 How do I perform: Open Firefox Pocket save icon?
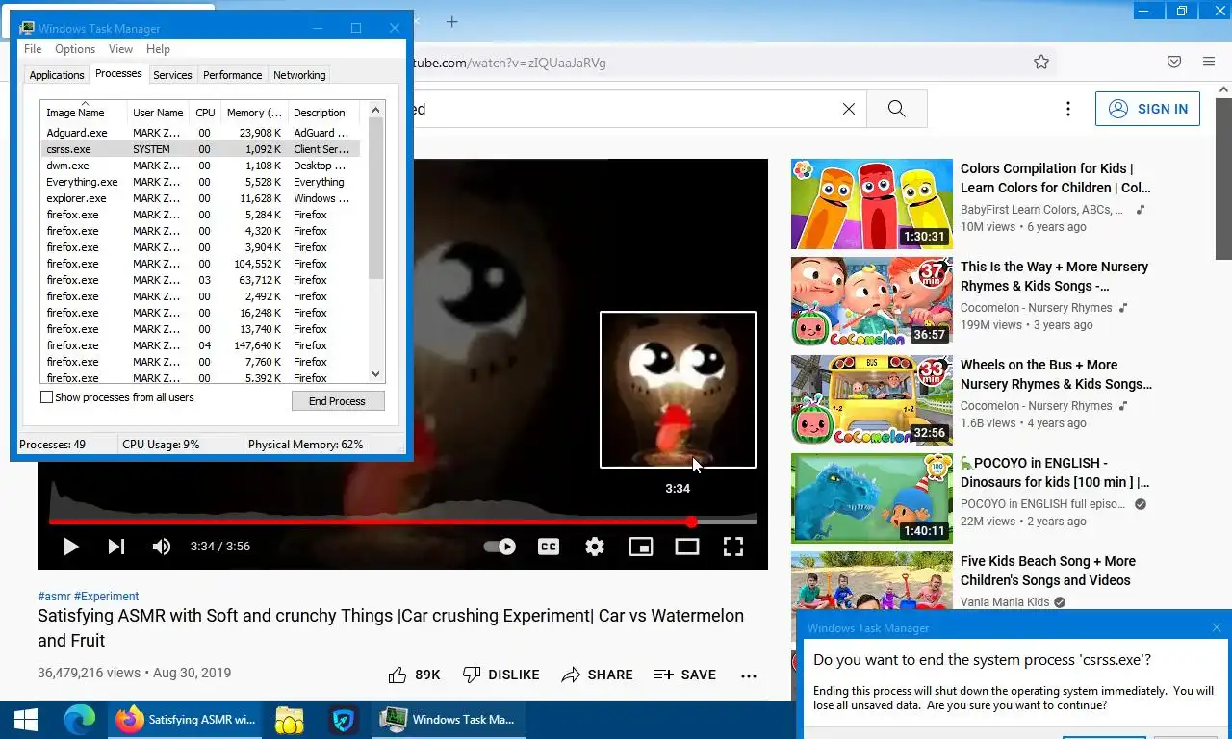tap(1174, 62)
